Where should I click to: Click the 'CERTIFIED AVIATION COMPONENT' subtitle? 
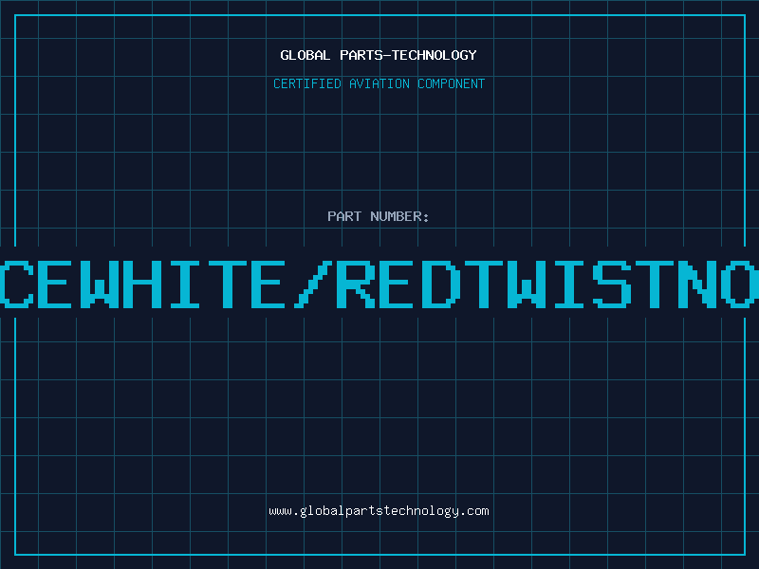click(379, 83)
